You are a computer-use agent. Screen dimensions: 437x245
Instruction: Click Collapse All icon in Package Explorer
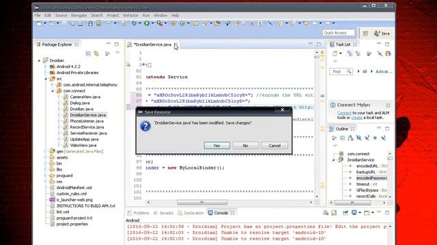click(x=88, y=53)
